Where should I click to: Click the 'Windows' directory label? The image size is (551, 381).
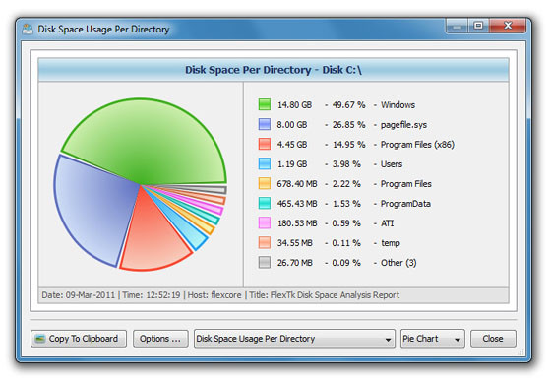(398, 105)
